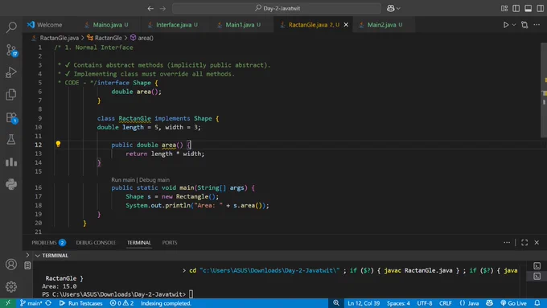547x308 pixels.
Task: Toggle the primary sidebar layout button
Action: click(516, 8)
